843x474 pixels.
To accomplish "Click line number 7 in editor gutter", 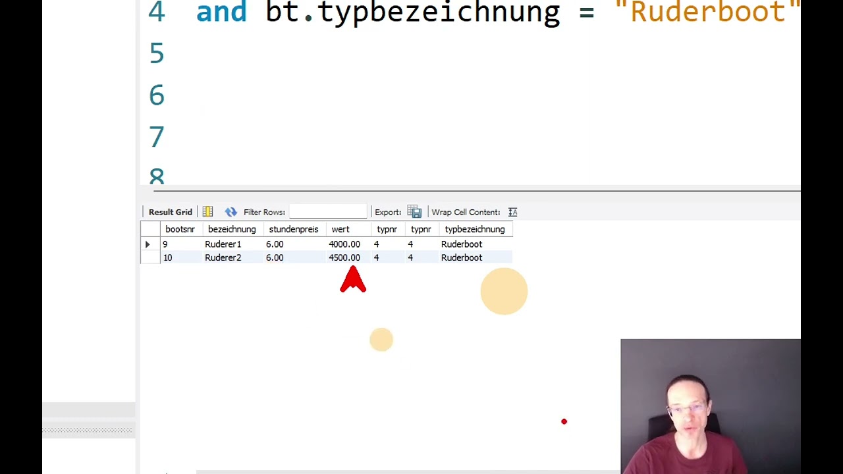I will pos(157,137).
